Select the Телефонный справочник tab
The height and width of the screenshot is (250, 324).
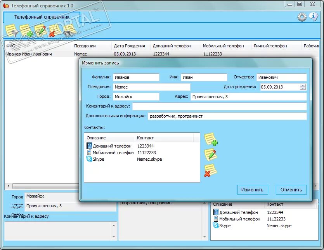[x=42, y=17]
